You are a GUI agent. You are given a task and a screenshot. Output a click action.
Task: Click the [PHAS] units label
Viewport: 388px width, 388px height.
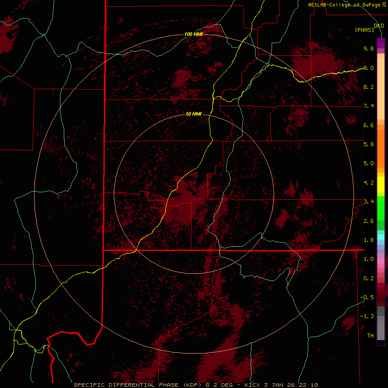[364, 30]
